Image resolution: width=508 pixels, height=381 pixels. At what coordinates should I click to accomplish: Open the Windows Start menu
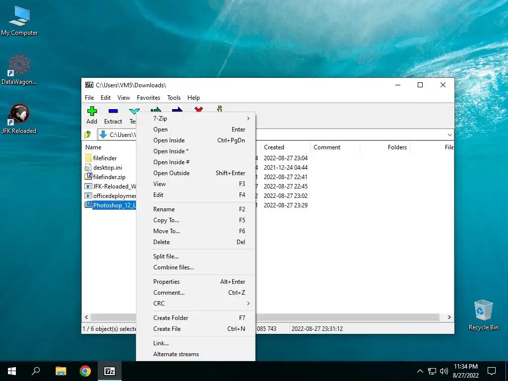click(12, 371)
